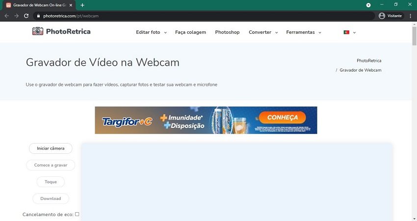Click the address bar URL field
417x221 pixels.
point(204,16)
